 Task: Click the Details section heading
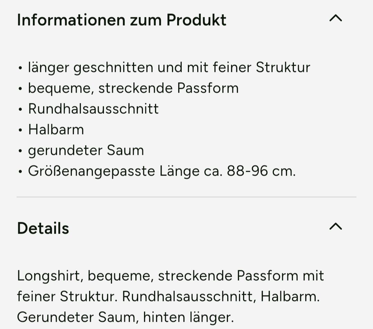(43, 228)
